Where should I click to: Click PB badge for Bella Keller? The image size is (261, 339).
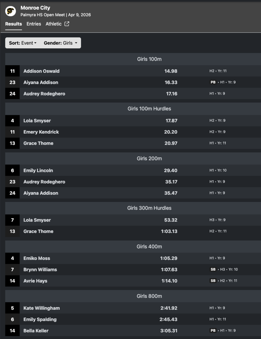(x=213, y=330)
